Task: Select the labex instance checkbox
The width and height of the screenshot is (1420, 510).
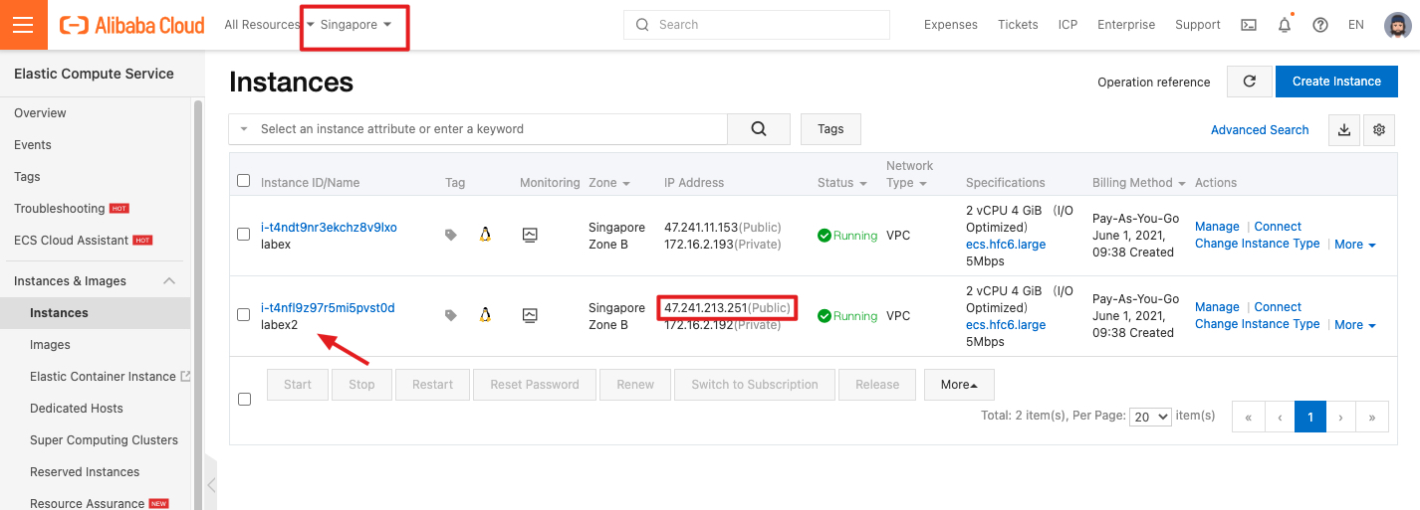Action: pos(244,235)
